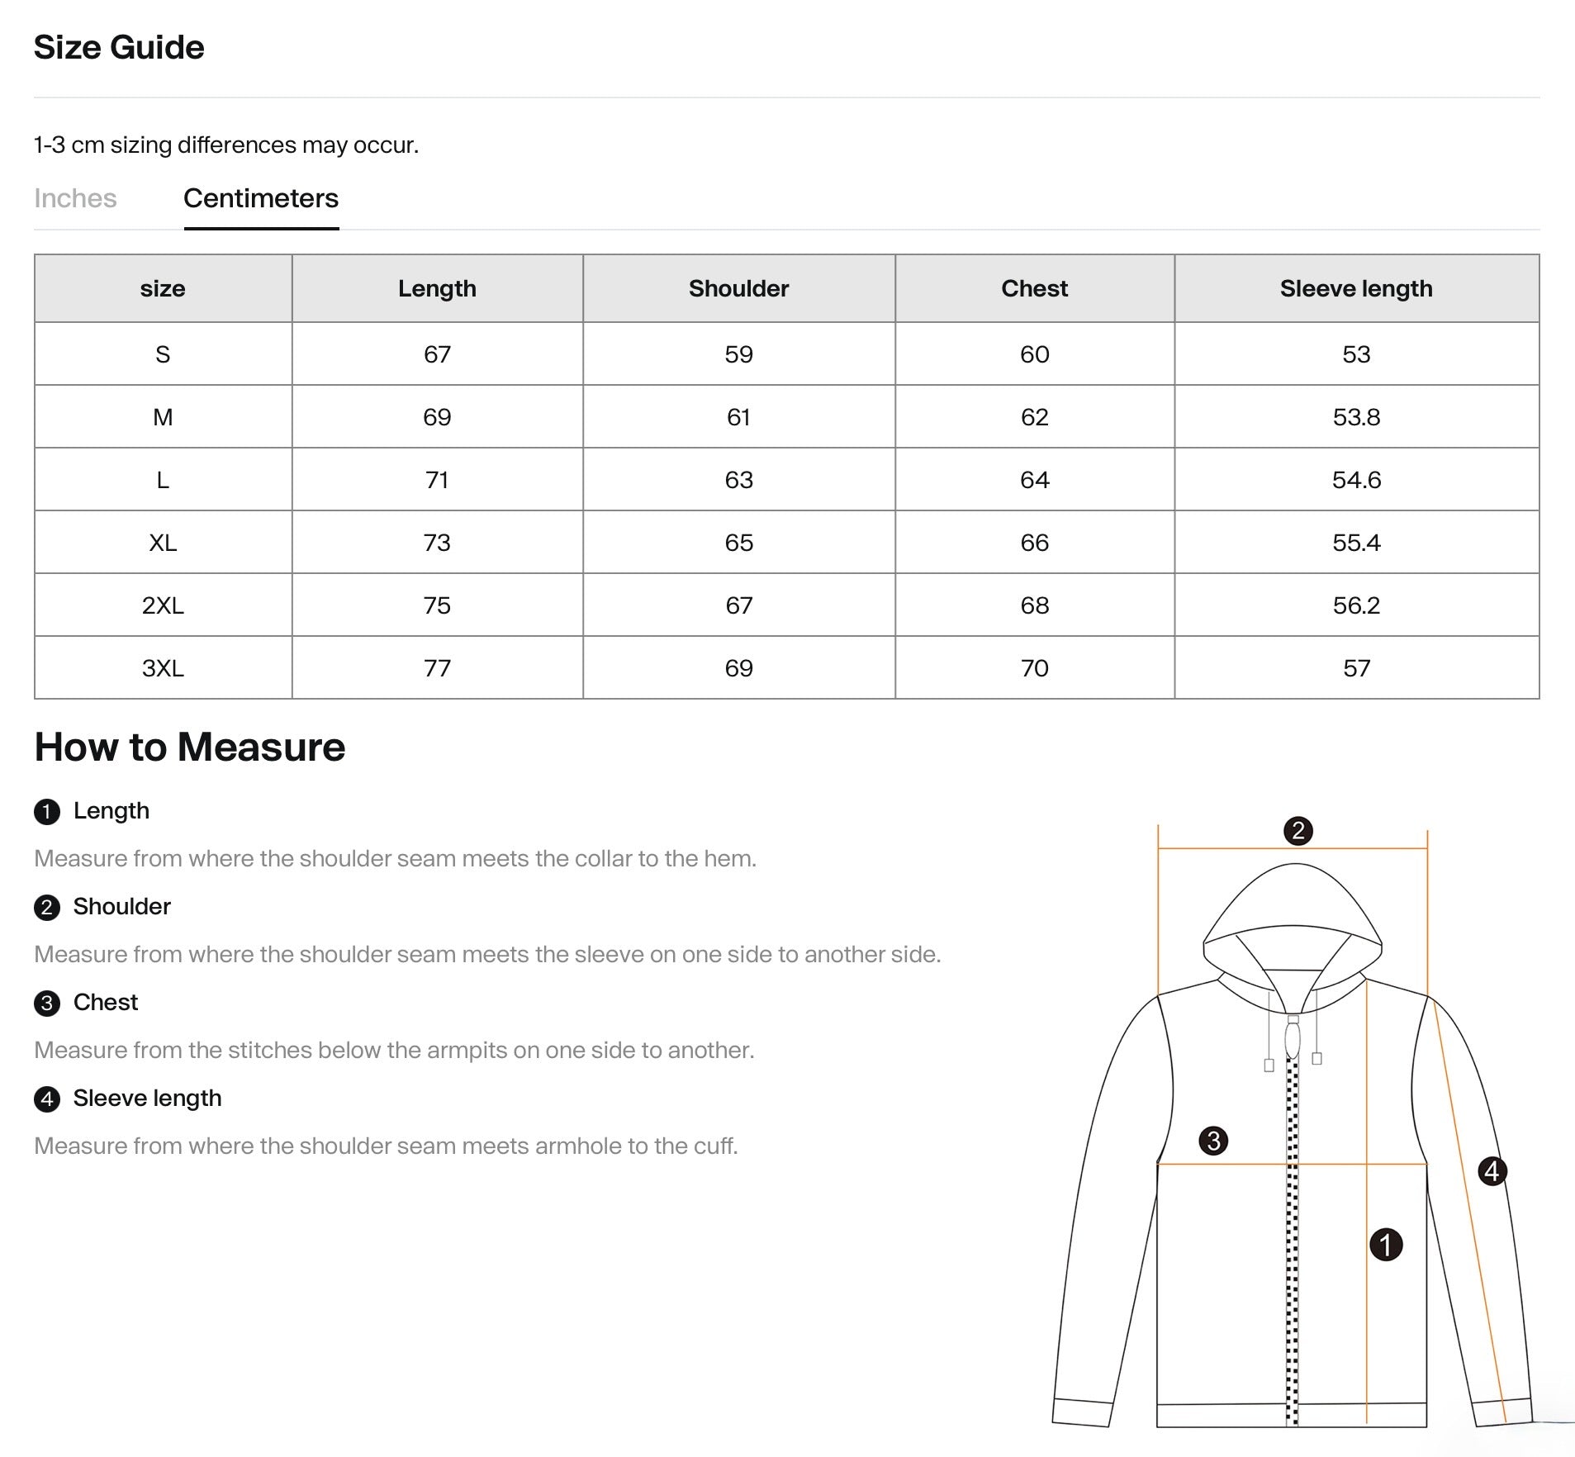Click the number 3 Chest bullet icon
The width and height of the screenshot is (1575, 1457).
pos(47,1004)
